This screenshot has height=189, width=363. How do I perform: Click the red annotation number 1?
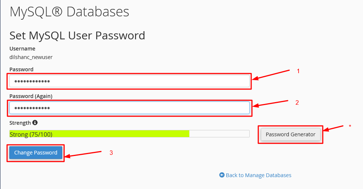(298, 71)
